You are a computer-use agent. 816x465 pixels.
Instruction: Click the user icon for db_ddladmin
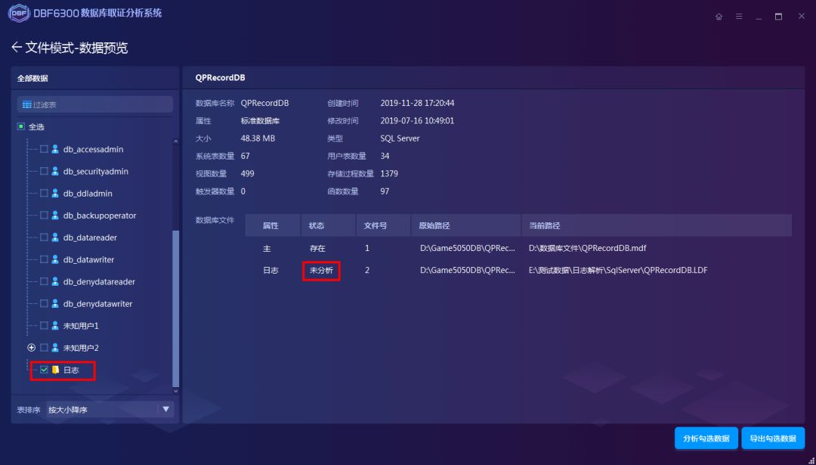[x=55, y=194]
